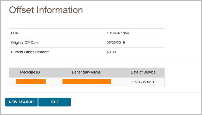
Task: Click the NEW SEARCH button
Action: (x=21, y=102)
